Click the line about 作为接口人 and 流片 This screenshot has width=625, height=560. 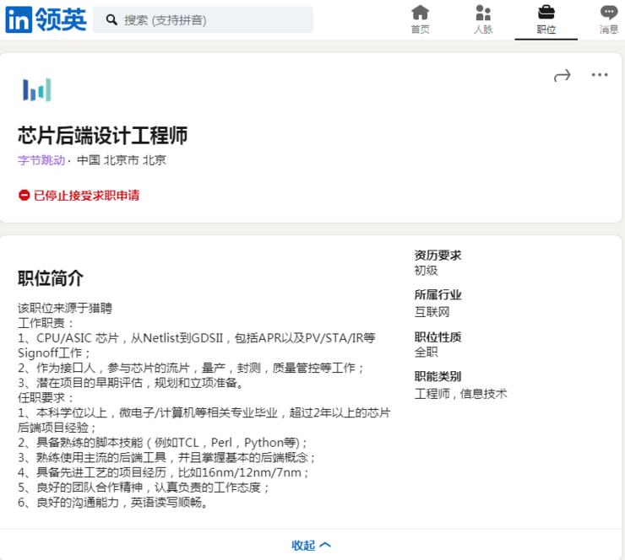coord(191,368)
